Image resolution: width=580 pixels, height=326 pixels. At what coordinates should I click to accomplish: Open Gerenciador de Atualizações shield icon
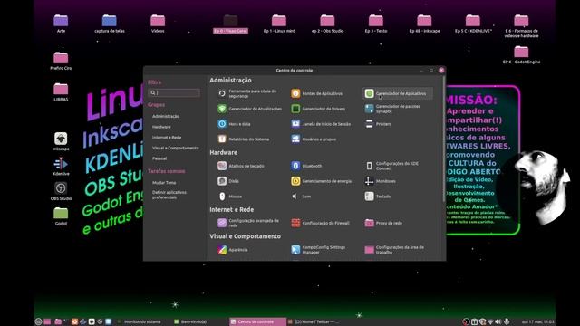[222, 109]
